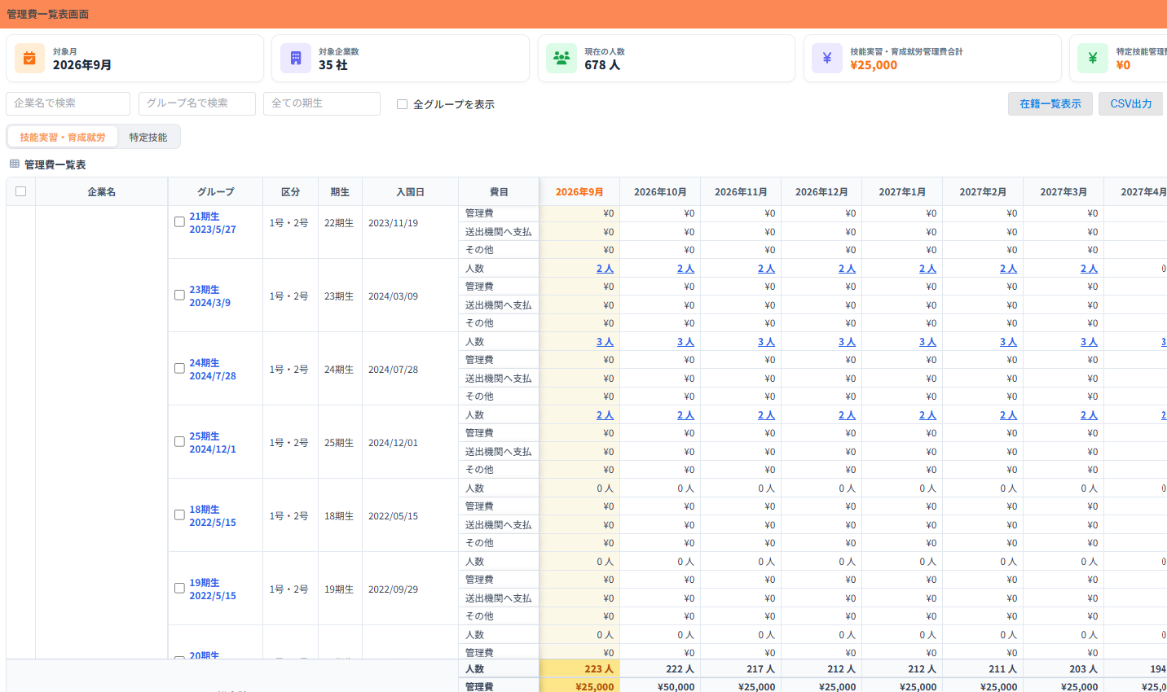Open the 全ての期生 dropdown

322,103
